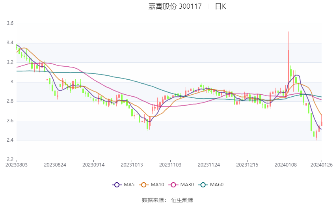Click the 2.8 price axis label

coord(10,101)
